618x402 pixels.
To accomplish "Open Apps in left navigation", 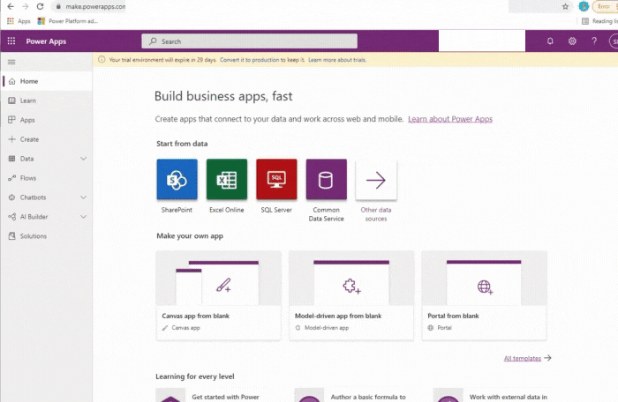I will click(47, 120).
